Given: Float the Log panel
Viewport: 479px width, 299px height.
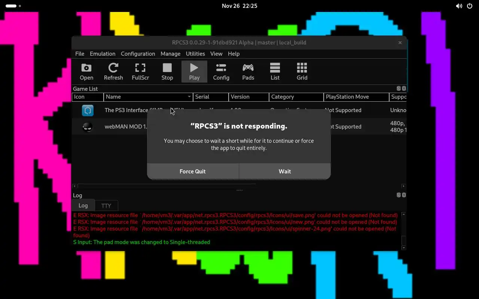Looking at the screenshot, I should click(x=399, y=195).
